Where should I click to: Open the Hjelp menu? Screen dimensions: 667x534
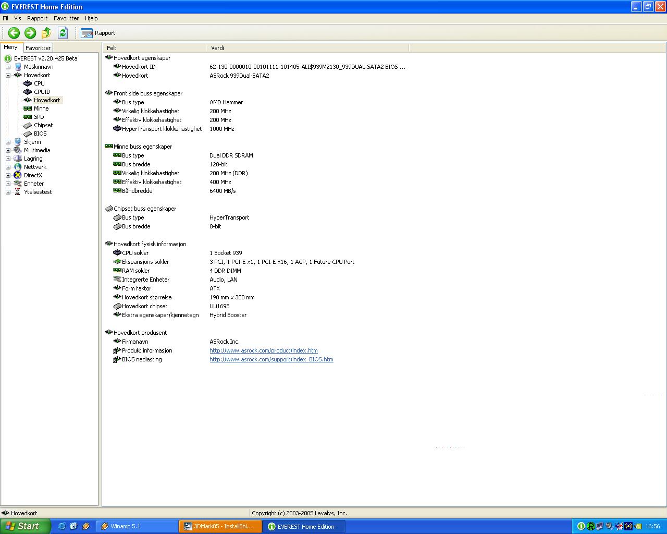[91, 18]
